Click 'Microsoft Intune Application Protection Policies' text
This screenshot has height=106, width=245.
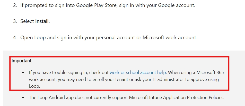coord(177,97)
